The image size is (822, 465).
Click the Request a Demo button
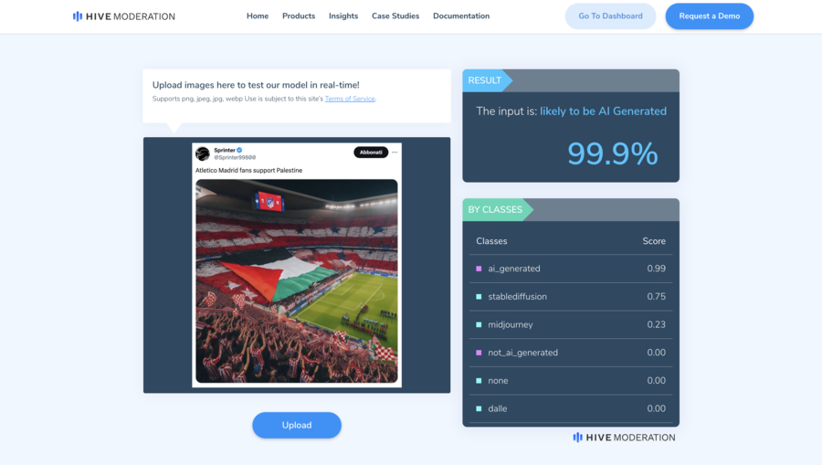click(x=710, y=16)
